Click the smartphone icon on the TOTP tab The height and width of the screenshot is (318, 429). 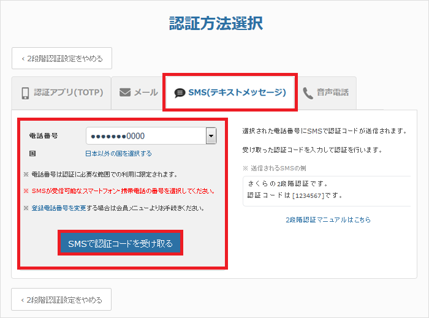(26, 93)
